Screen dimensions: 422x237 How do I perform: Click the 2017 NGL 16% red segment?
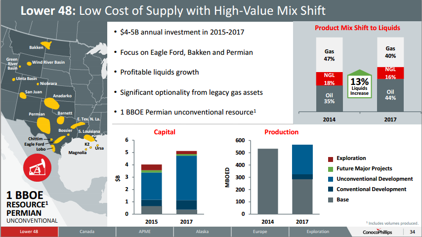pyautogui.click(x=390, y=73)
